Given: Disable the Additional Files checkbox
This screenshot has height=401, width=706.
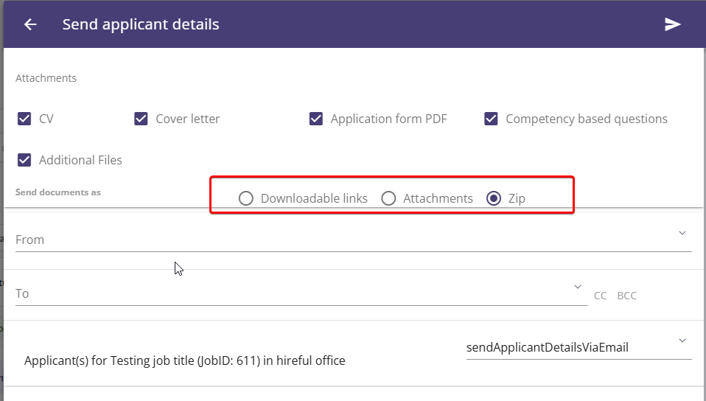Looking at the screenshot, I should [24, 160].
